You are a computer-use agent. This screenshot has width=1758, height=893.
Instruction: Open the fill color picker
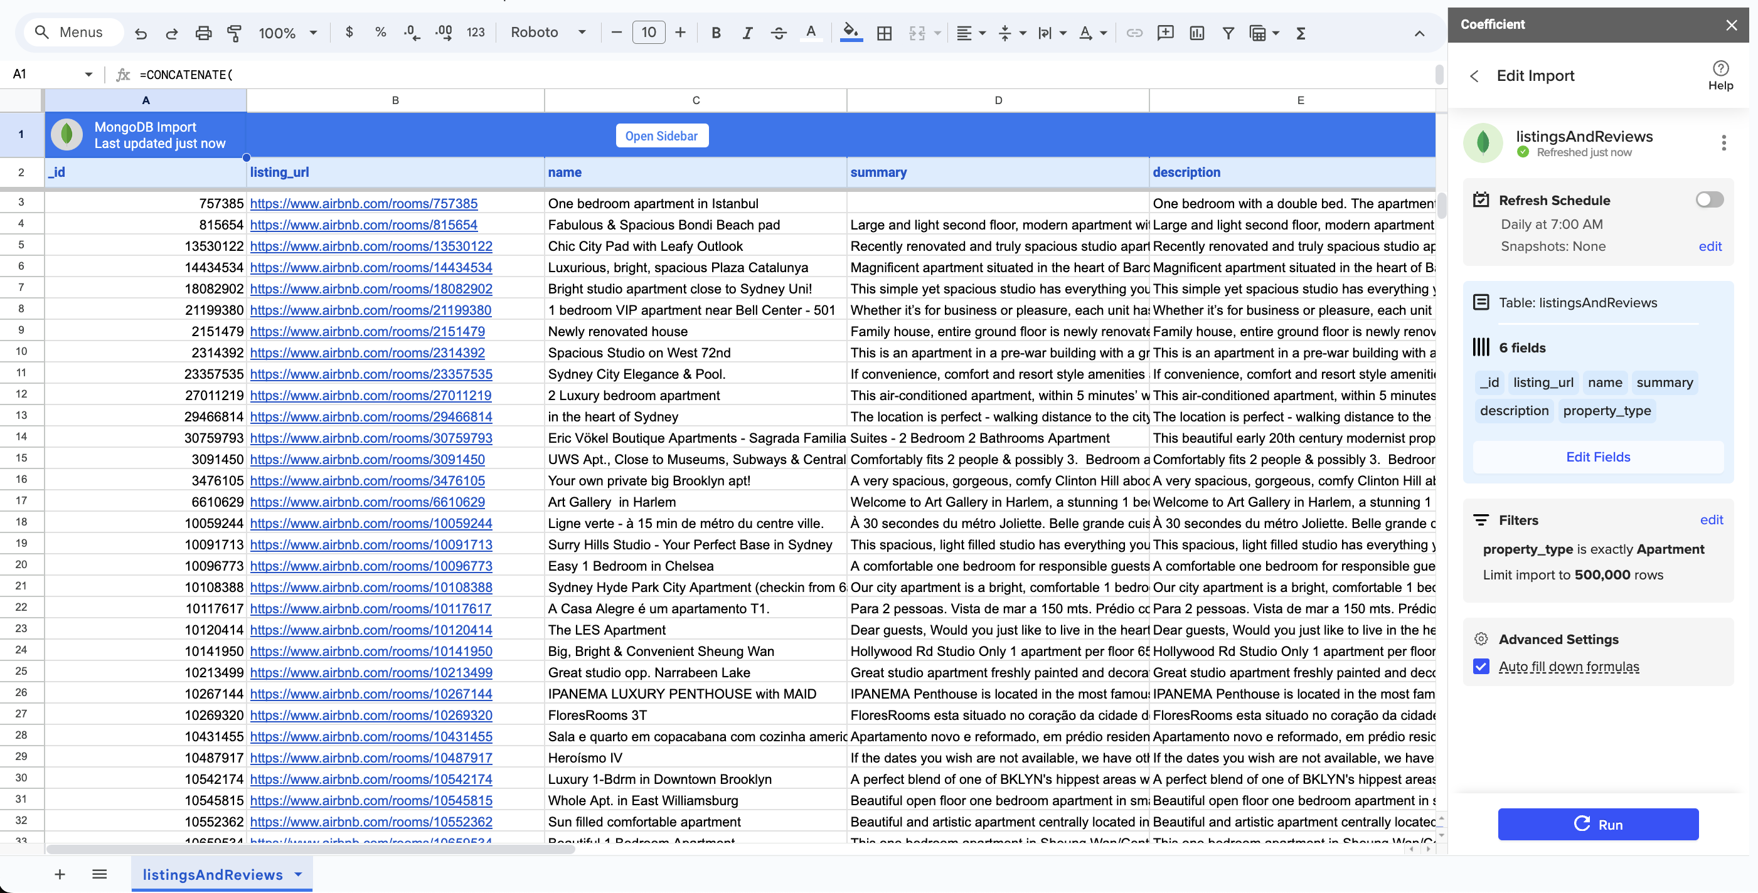pyautogui.click(x=850, y=32)
